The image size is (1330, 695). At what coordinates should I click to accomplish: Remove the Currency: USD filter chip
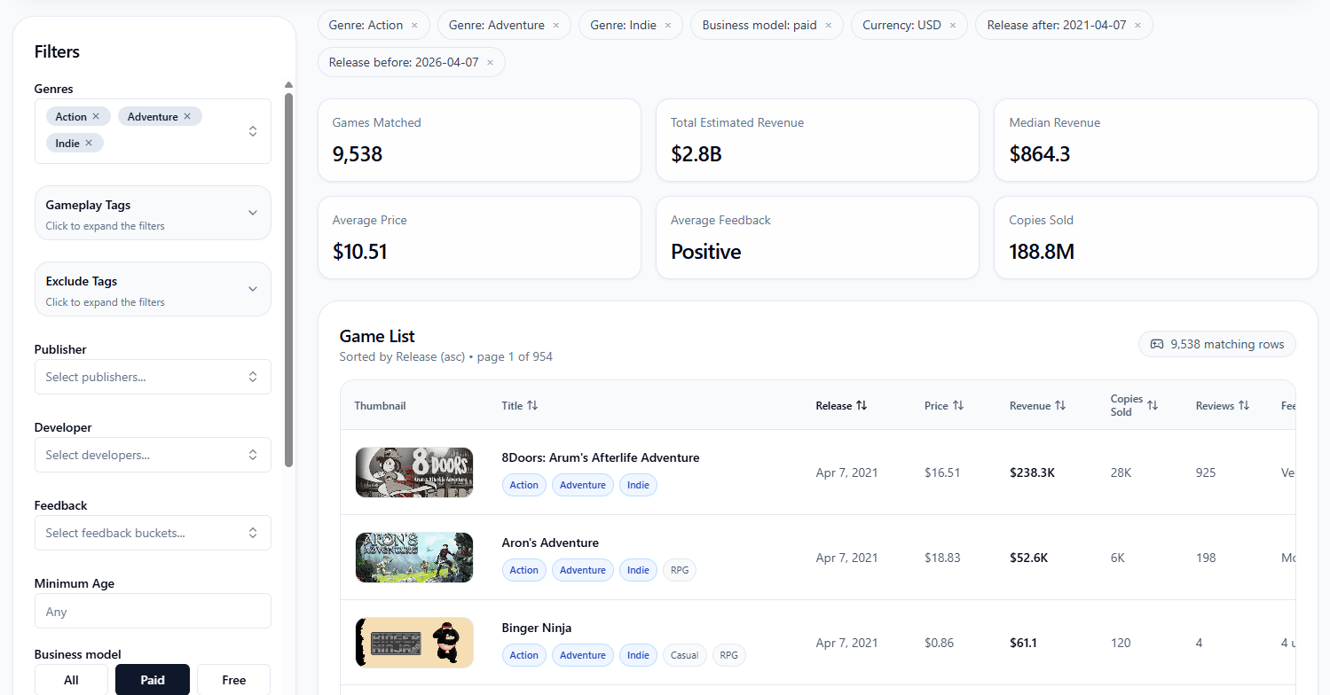pyautogui.click(x=951, y=25)
